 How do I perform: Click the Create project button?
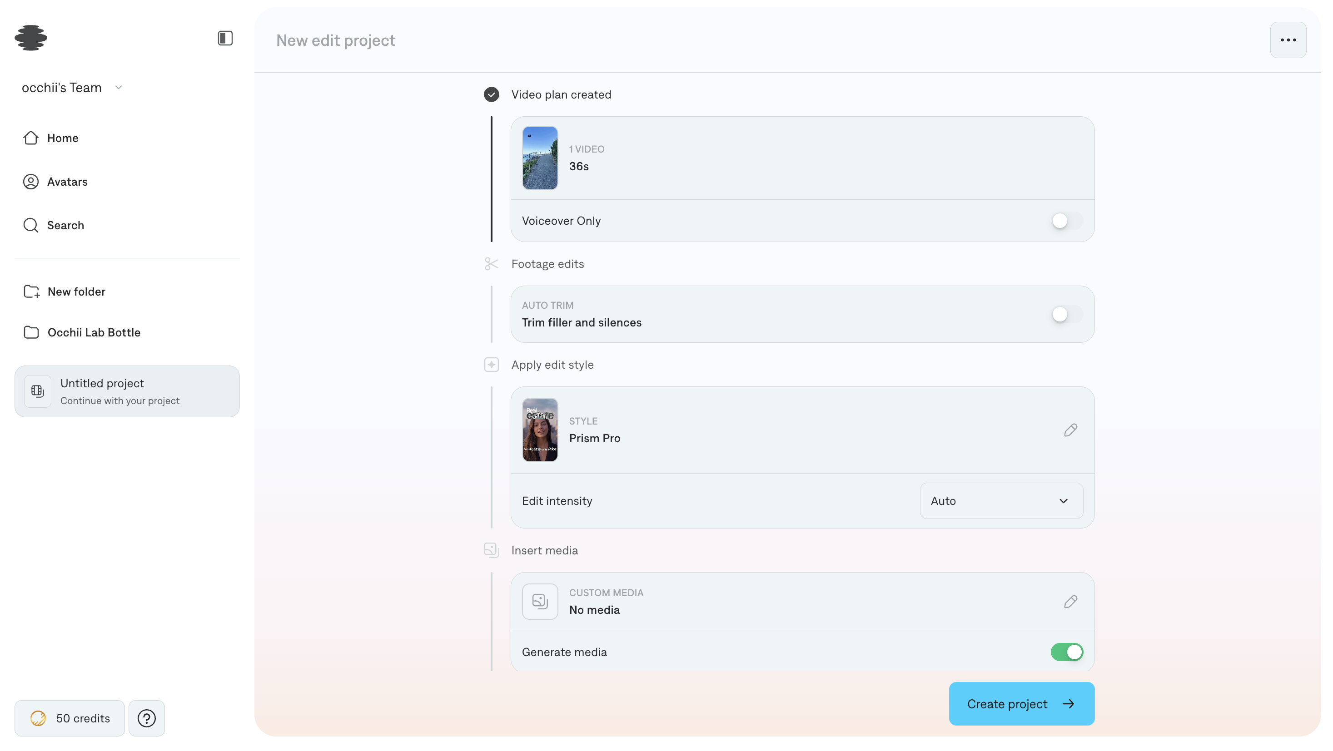[x=1021, y=704]
